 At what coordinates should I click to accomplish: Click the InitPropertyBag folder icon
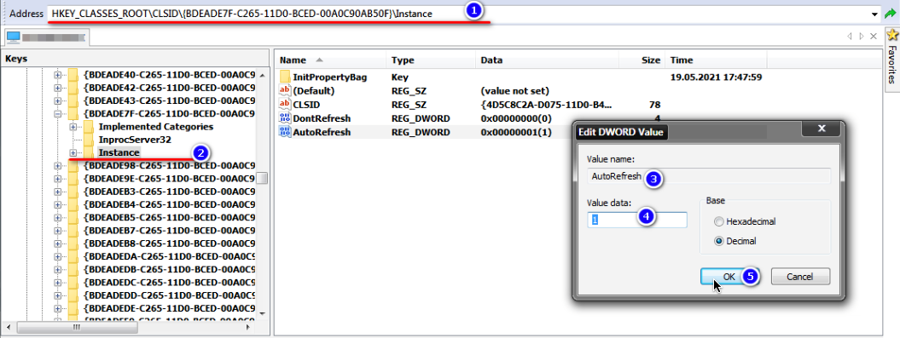point(284,77)
